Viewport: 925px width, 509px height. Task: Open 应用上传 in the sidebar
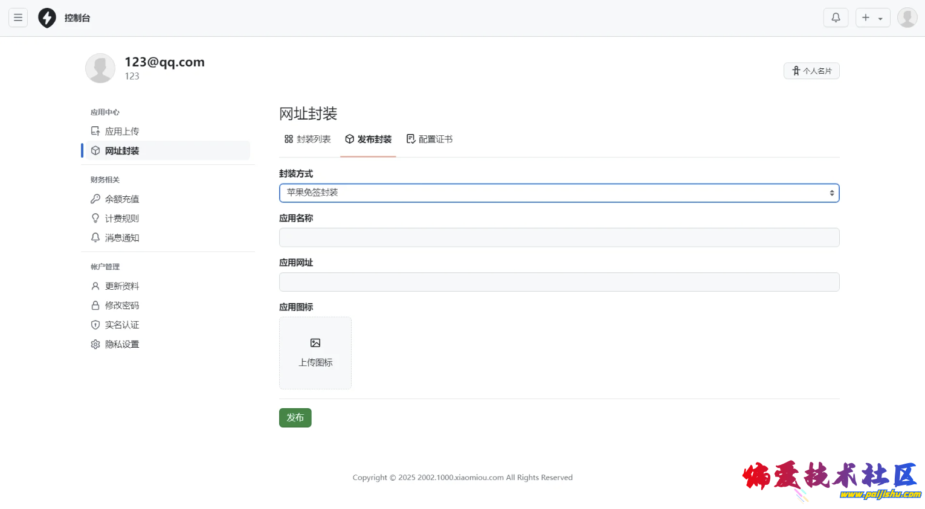click(x=121, y=132)
